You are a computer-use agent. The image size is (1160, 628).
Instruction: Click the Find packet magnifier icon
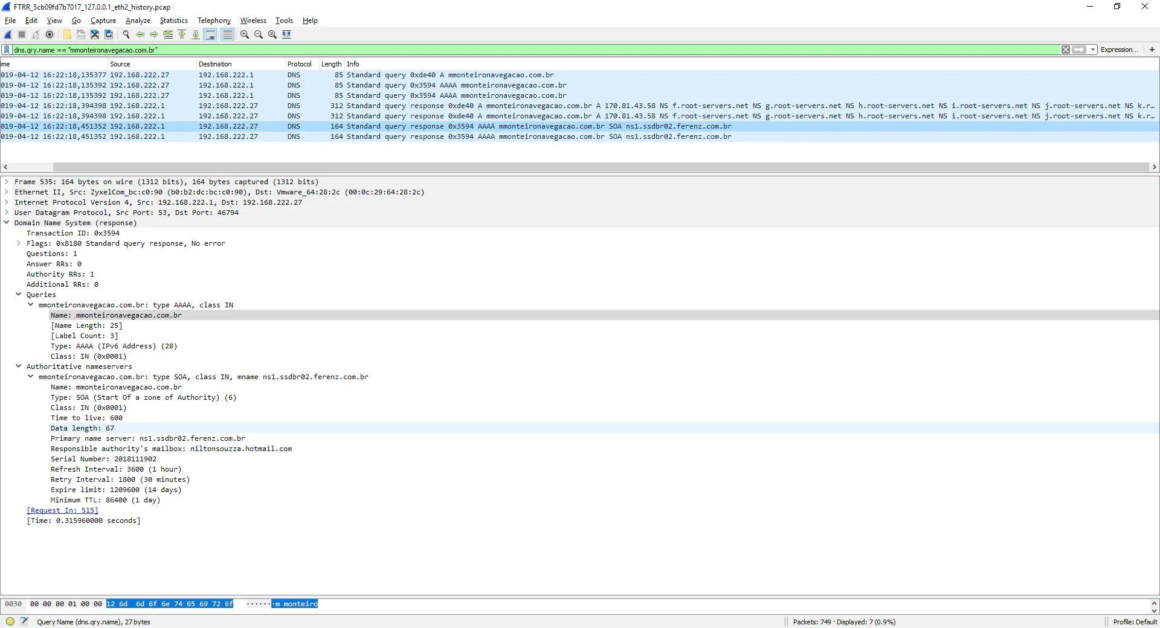[126, 34]
